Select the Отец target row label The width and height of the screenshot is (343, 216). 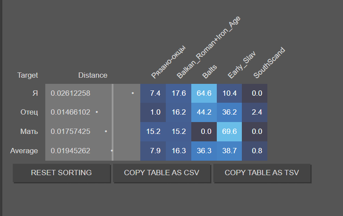[x=29, y=112]
